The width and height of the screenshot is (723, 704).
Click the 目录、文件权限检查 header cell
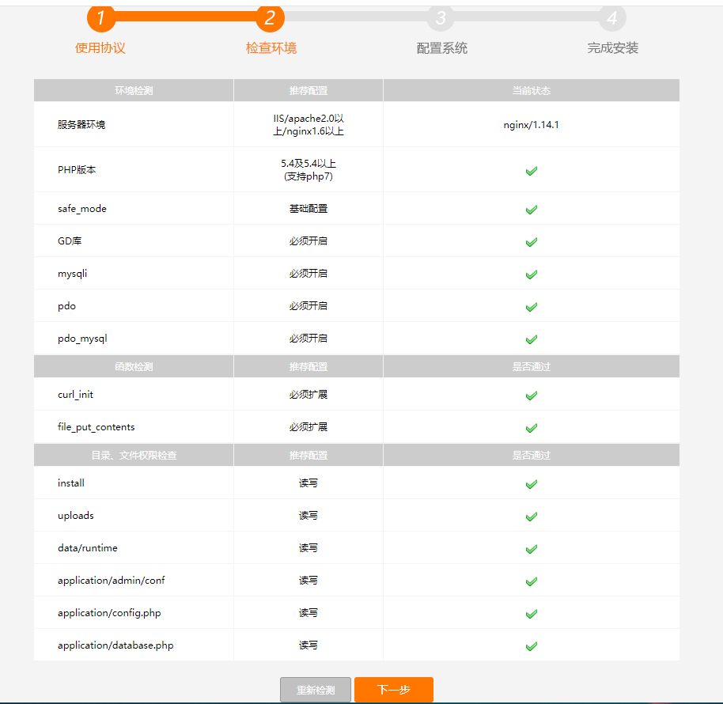click(134, 455)
